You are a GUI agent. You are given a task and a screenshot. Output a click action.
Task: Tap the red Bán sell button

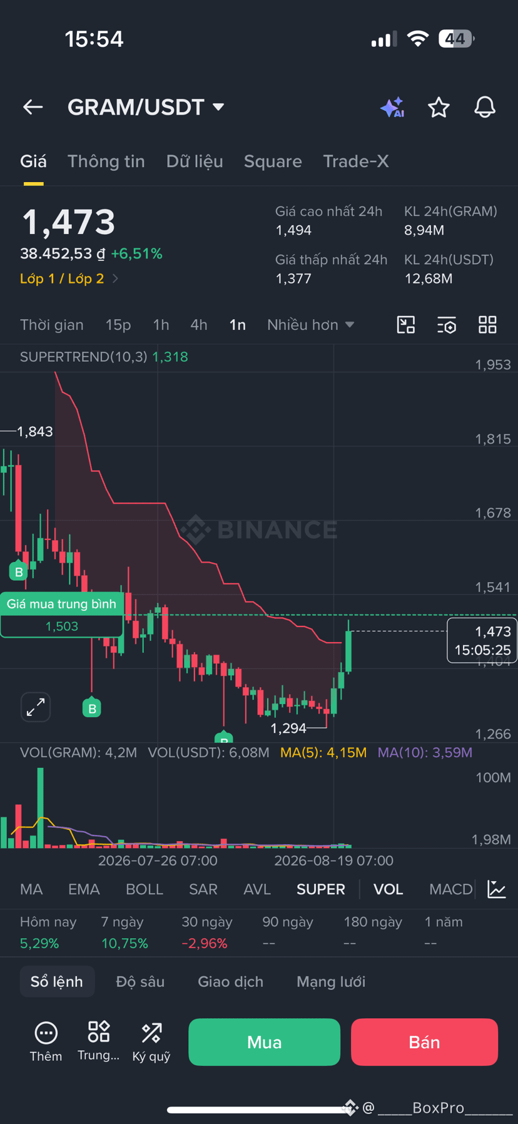point(424,1042)
